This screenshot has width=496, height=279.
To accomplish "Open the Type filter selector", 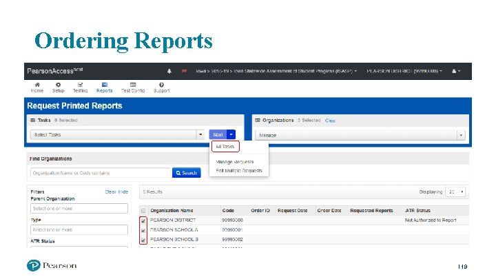I will (x=79, y=229).
